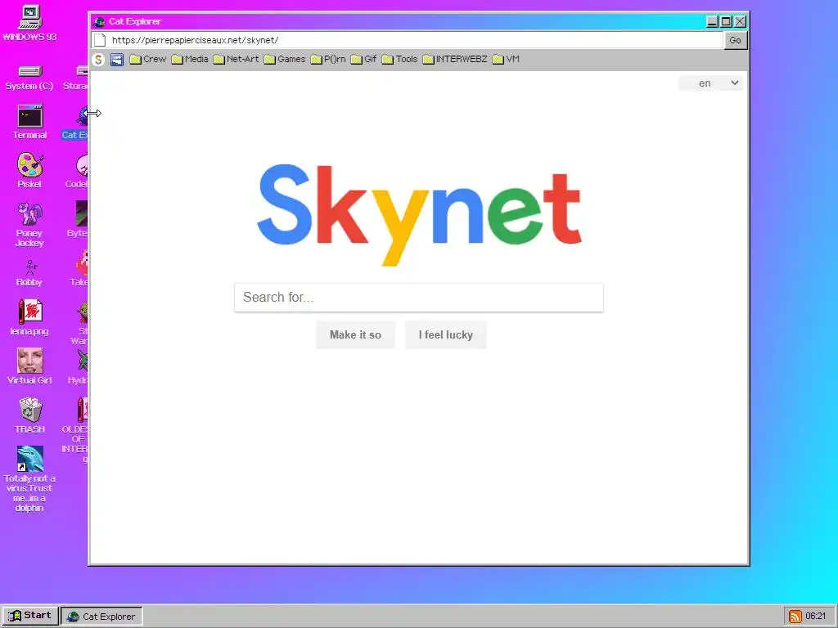Open the Games bookmarks folder
Screen dimensions: 838x628
[x=285, y=59]
